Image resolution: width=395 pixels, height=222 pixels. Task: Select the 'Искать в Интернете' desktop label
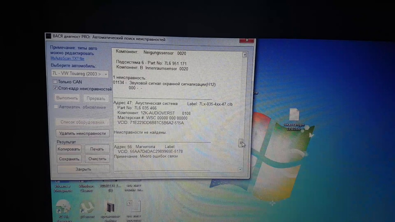coord(63,188)
